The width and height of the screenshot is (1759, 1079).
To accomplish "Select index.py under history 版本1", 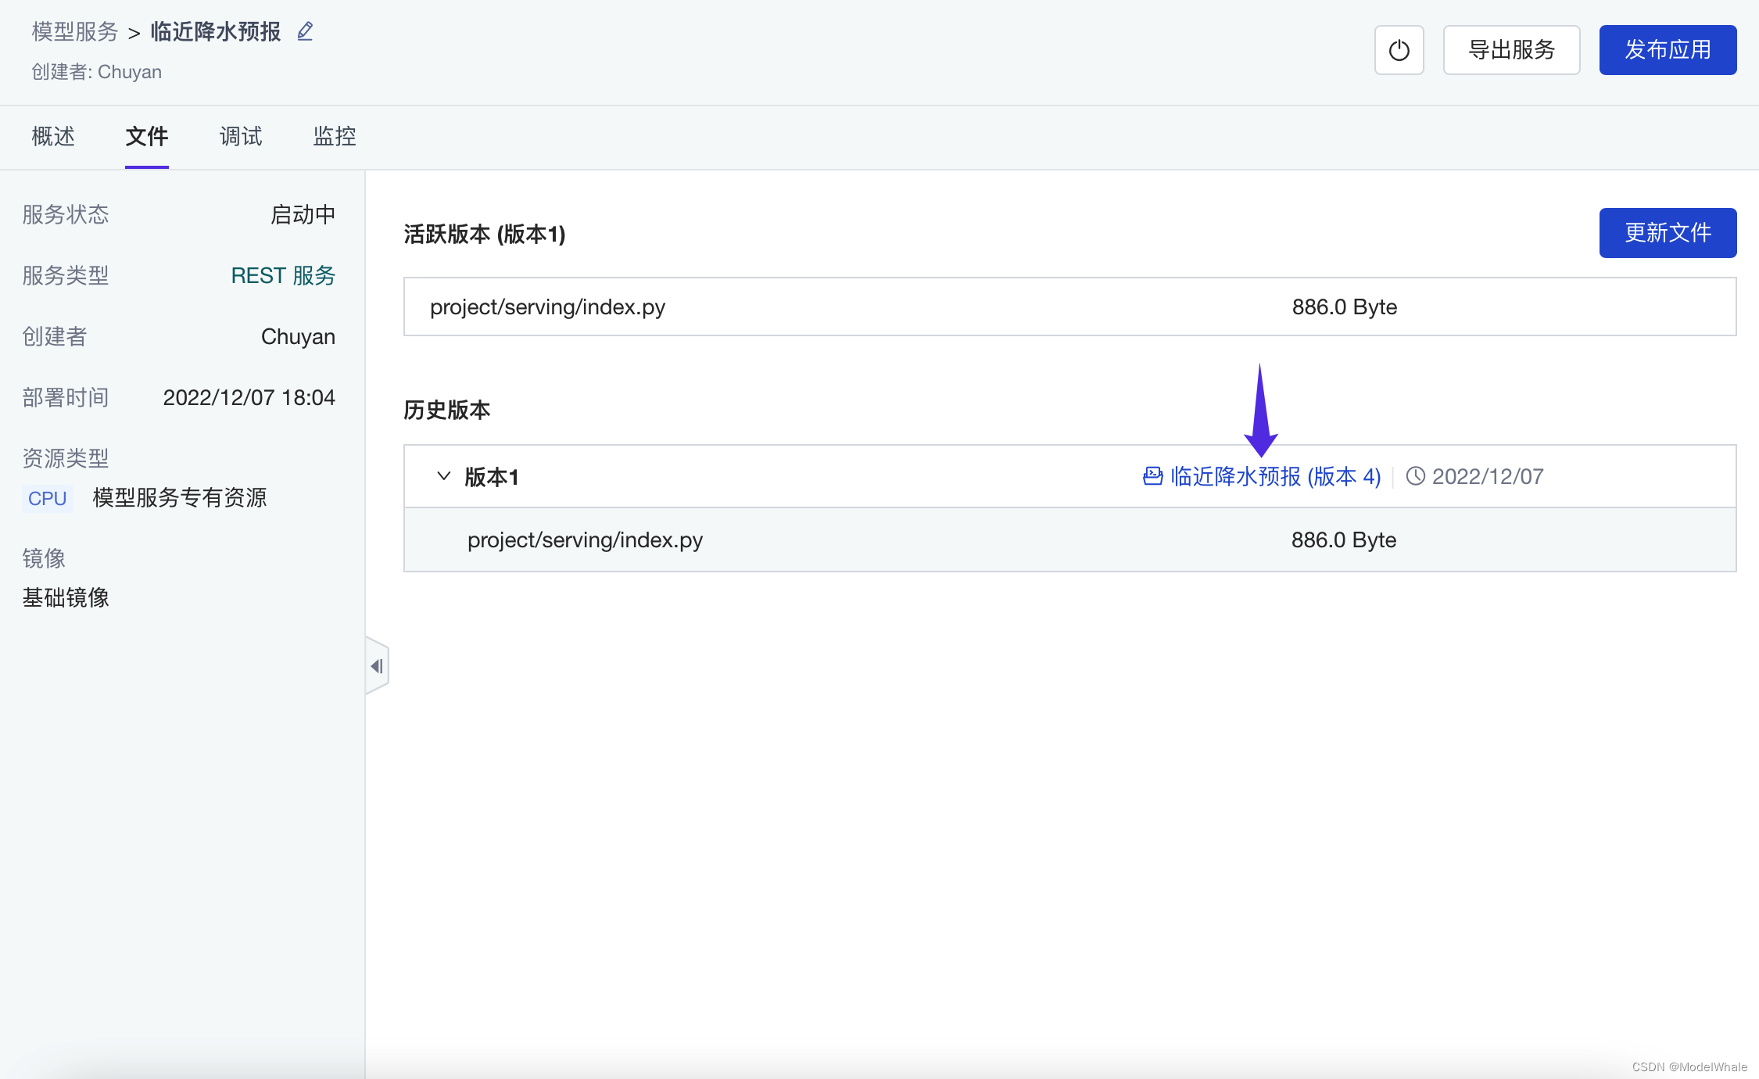I will click(x=585, y=539).
